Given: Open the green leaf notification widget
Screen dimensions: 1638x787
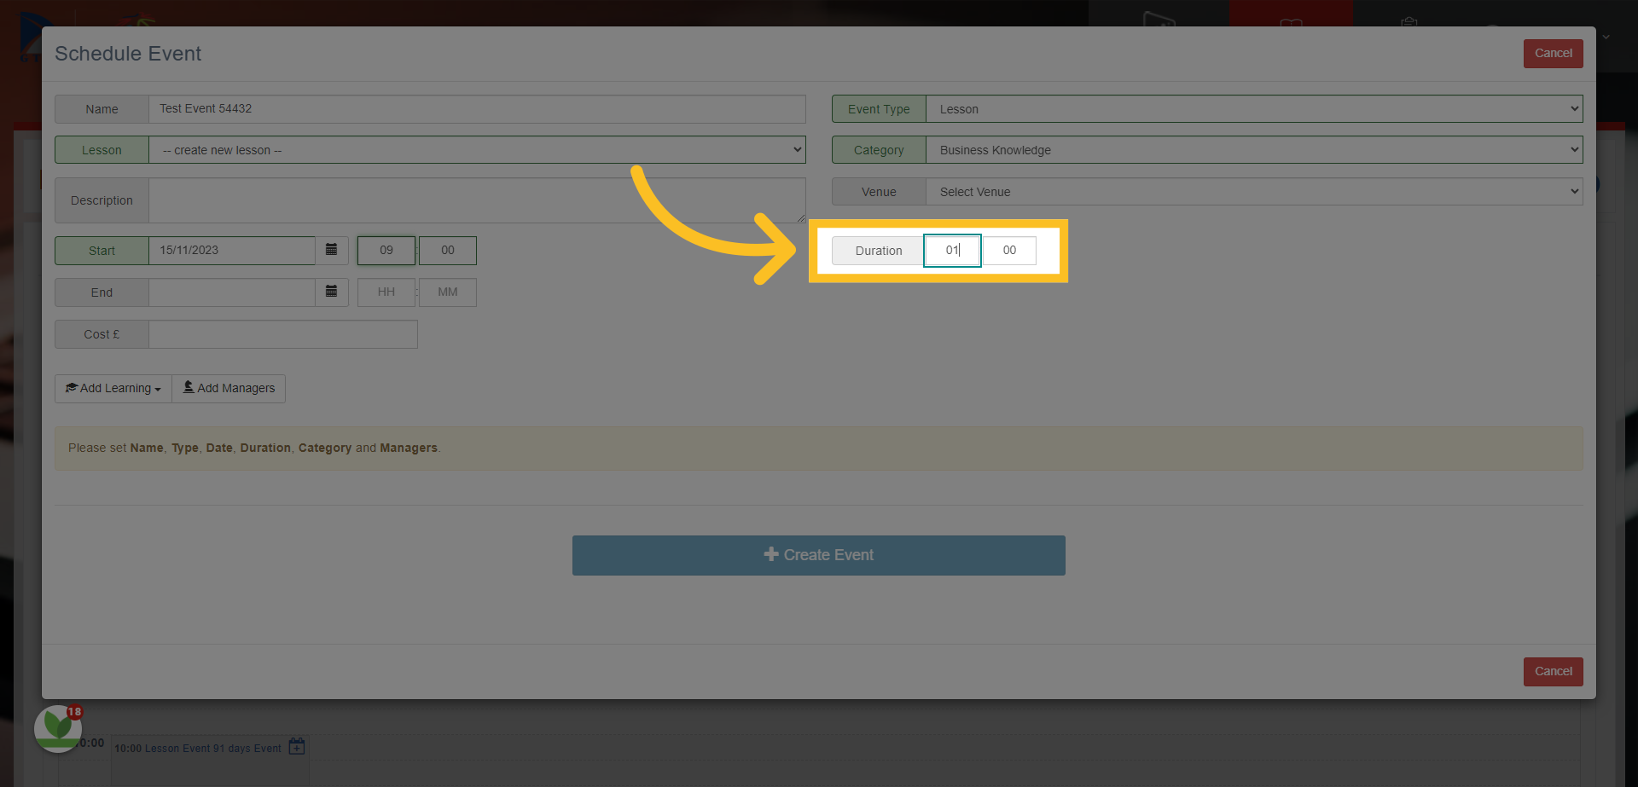Looking at the screenshot, I should (x=58, y=728).
